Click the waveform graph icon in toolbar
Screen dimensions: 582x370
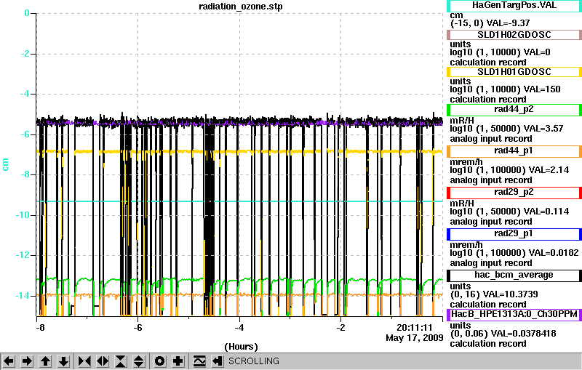[199, 361]
